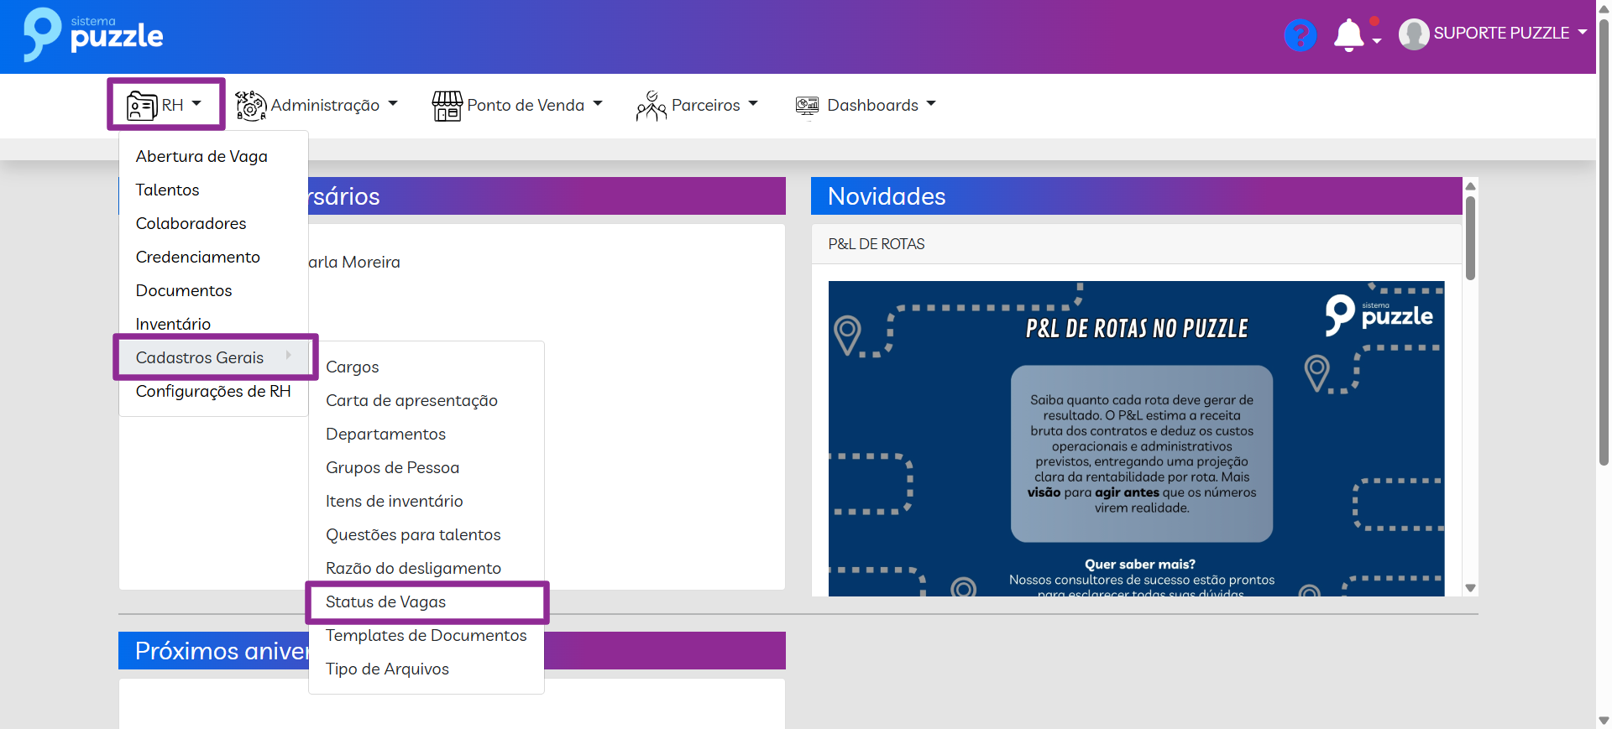Screen dimensions: 1612x729
Task: Click the RH ID card icon
Action: click(141, 106)
